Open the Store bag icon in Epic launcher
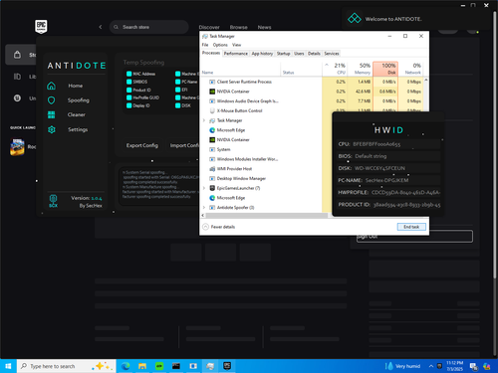Screen dimensions: 498x373 pyautogui.click(x=17, y=55)
